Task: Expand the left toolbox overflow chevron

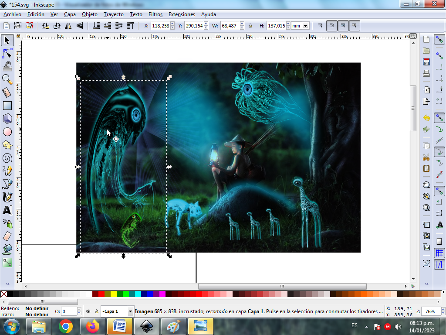Action: 8,284
